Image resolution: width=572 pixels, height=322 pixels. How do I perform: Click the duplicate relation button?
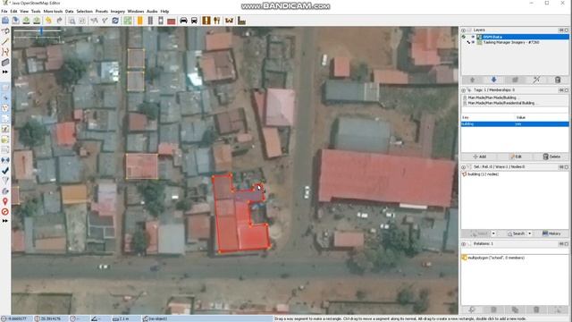[515, 310]
